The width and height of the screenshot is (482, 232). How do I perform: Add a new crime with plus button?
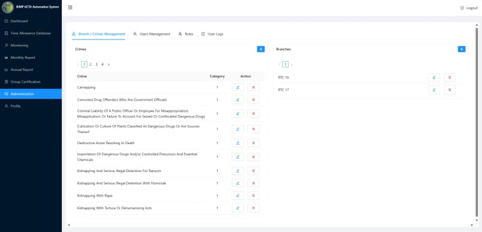(261, 49)
